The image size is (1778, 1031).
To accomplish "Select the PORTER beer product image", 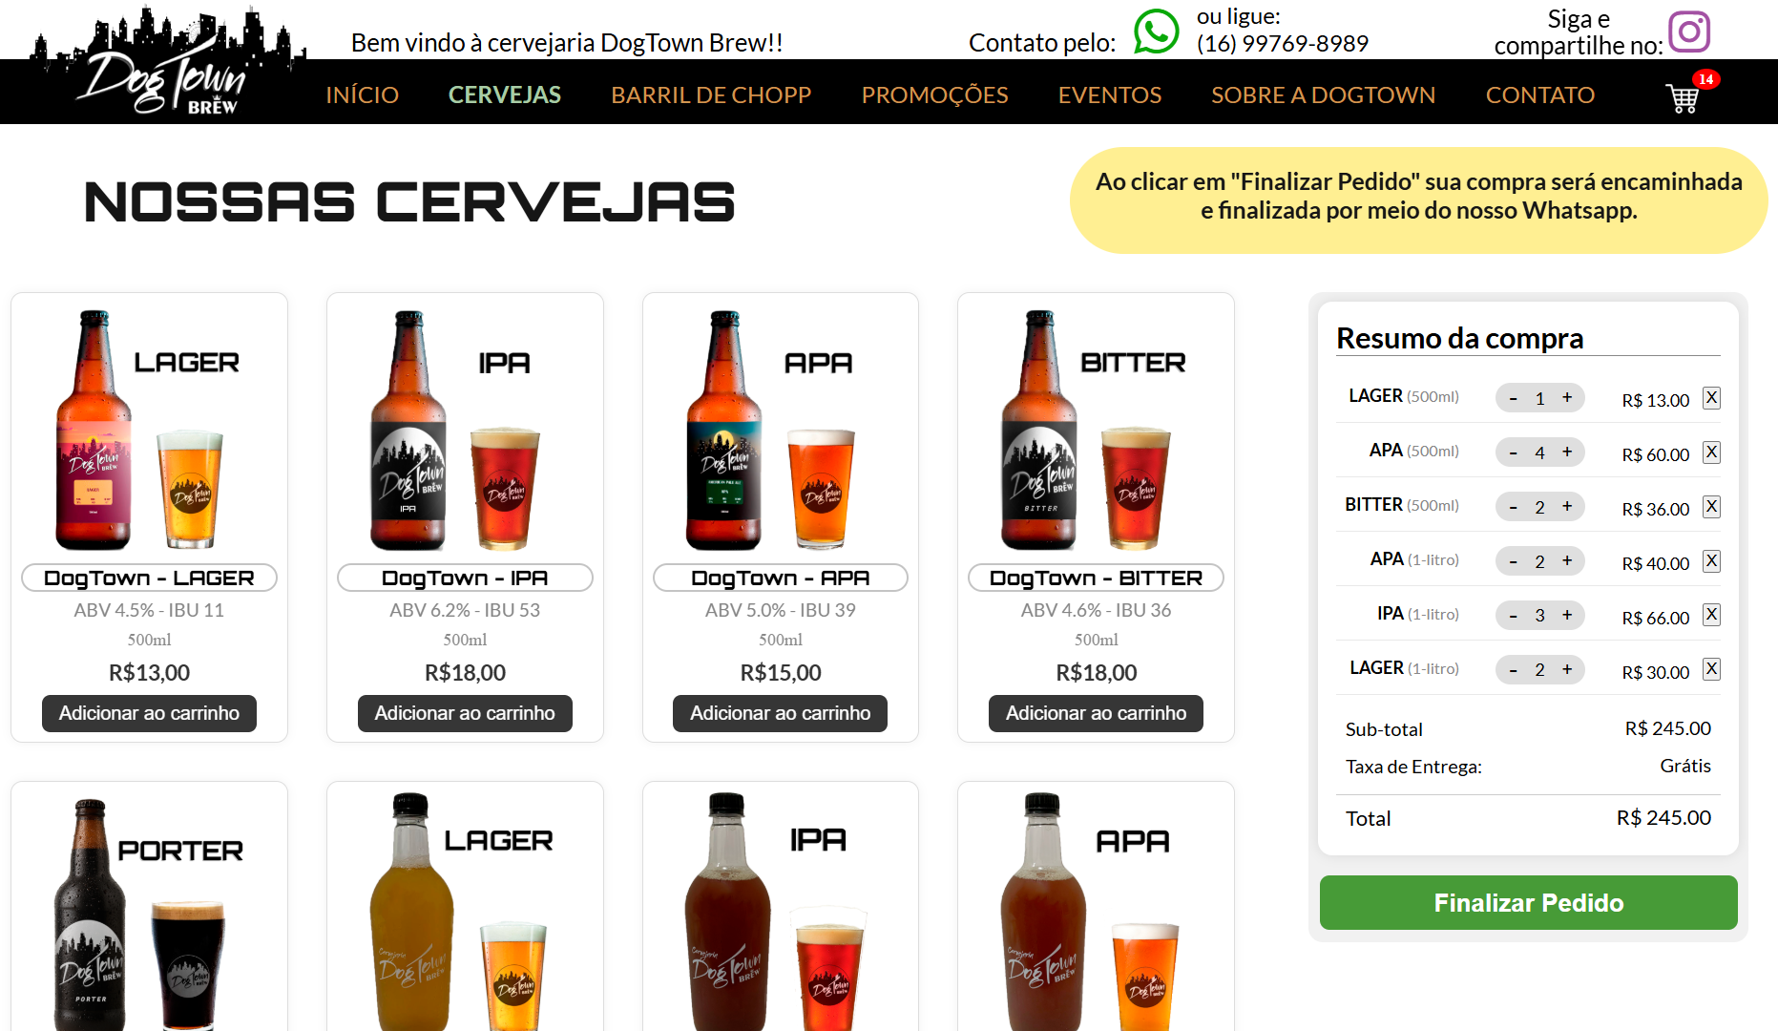I will [149, 912].
